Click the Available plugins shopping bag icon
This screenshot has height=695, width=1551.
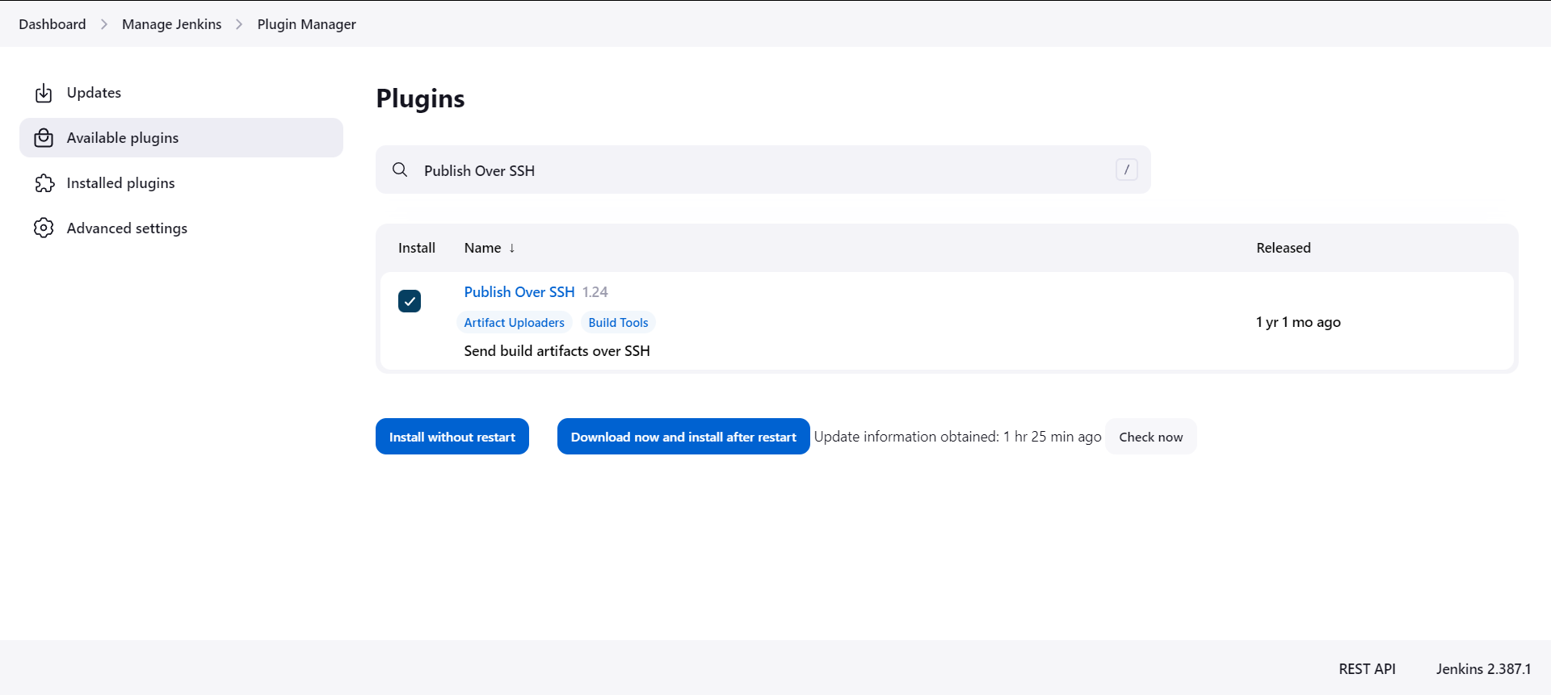pos(44,138)
